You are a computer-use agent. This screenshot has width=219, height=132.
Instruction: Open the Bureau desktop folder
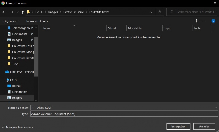tap(16, 86)
